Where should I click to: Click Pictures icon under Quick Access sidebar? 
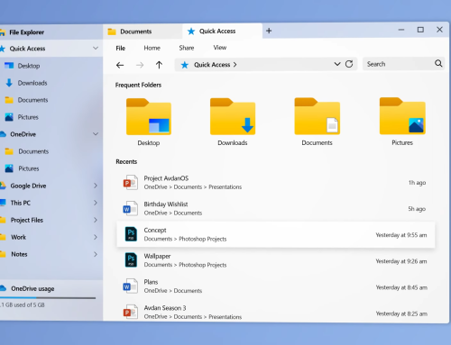click(x=9, y=117)
